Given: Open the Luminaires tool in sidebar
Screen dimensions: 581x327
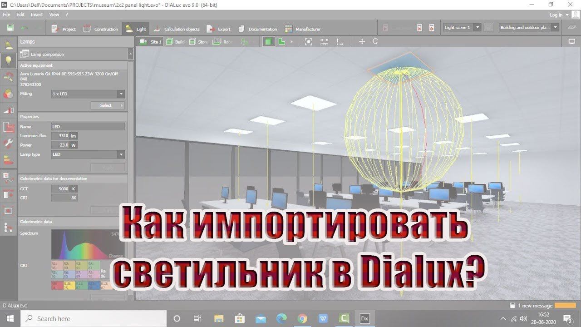Looking at the screenshot, I should click(x=9, y=45).
